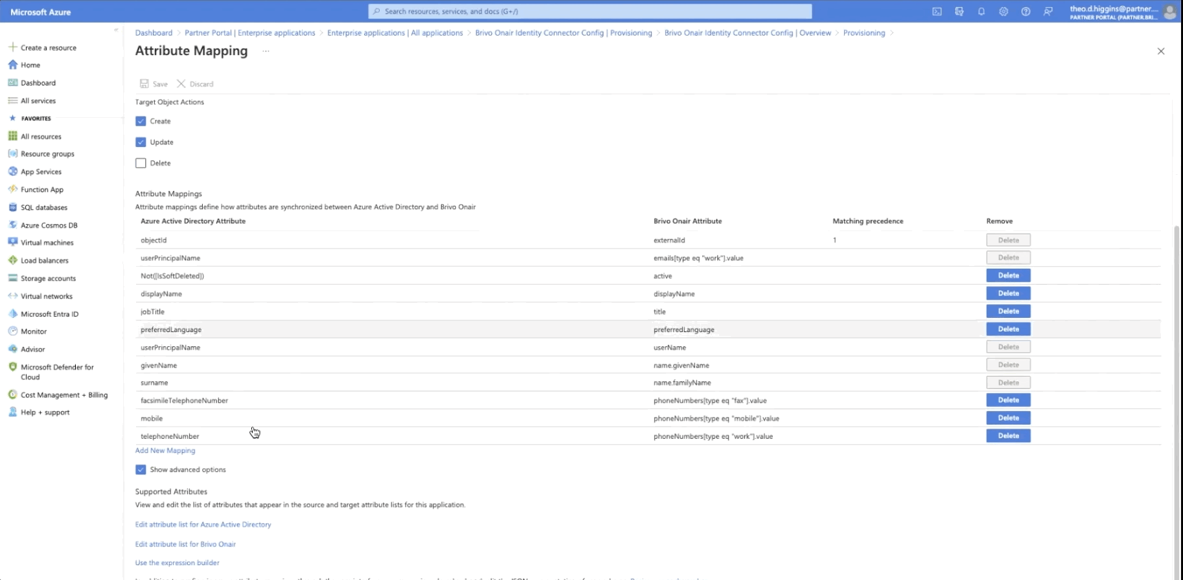
Task: Go to Brivo Onair Connector Config Overview breadcrumb
Action: click(x=748, y=33)
